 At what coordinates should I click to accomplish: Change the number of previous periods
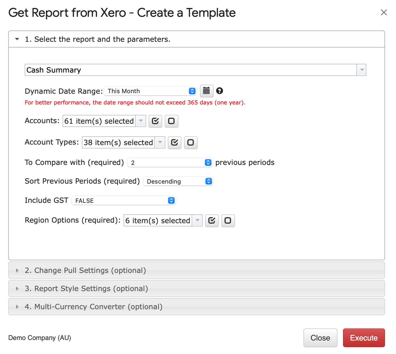pos(170,163)
